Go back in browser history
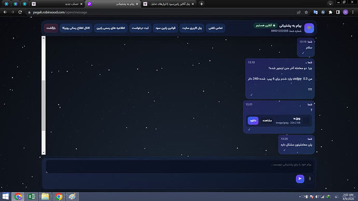Image resolution: width=358 pixels, height=201 pixels. click(x=5, y=12)
